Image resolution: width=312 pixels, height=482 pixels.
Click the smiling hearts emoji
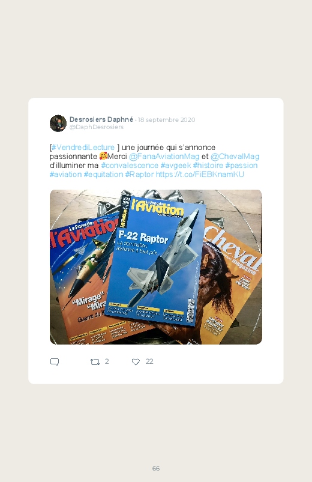coord(103,156)
